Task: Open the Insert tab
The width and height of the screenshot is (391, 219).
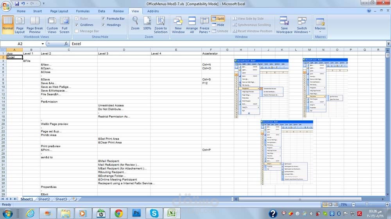Action: [x=38, y=11]
